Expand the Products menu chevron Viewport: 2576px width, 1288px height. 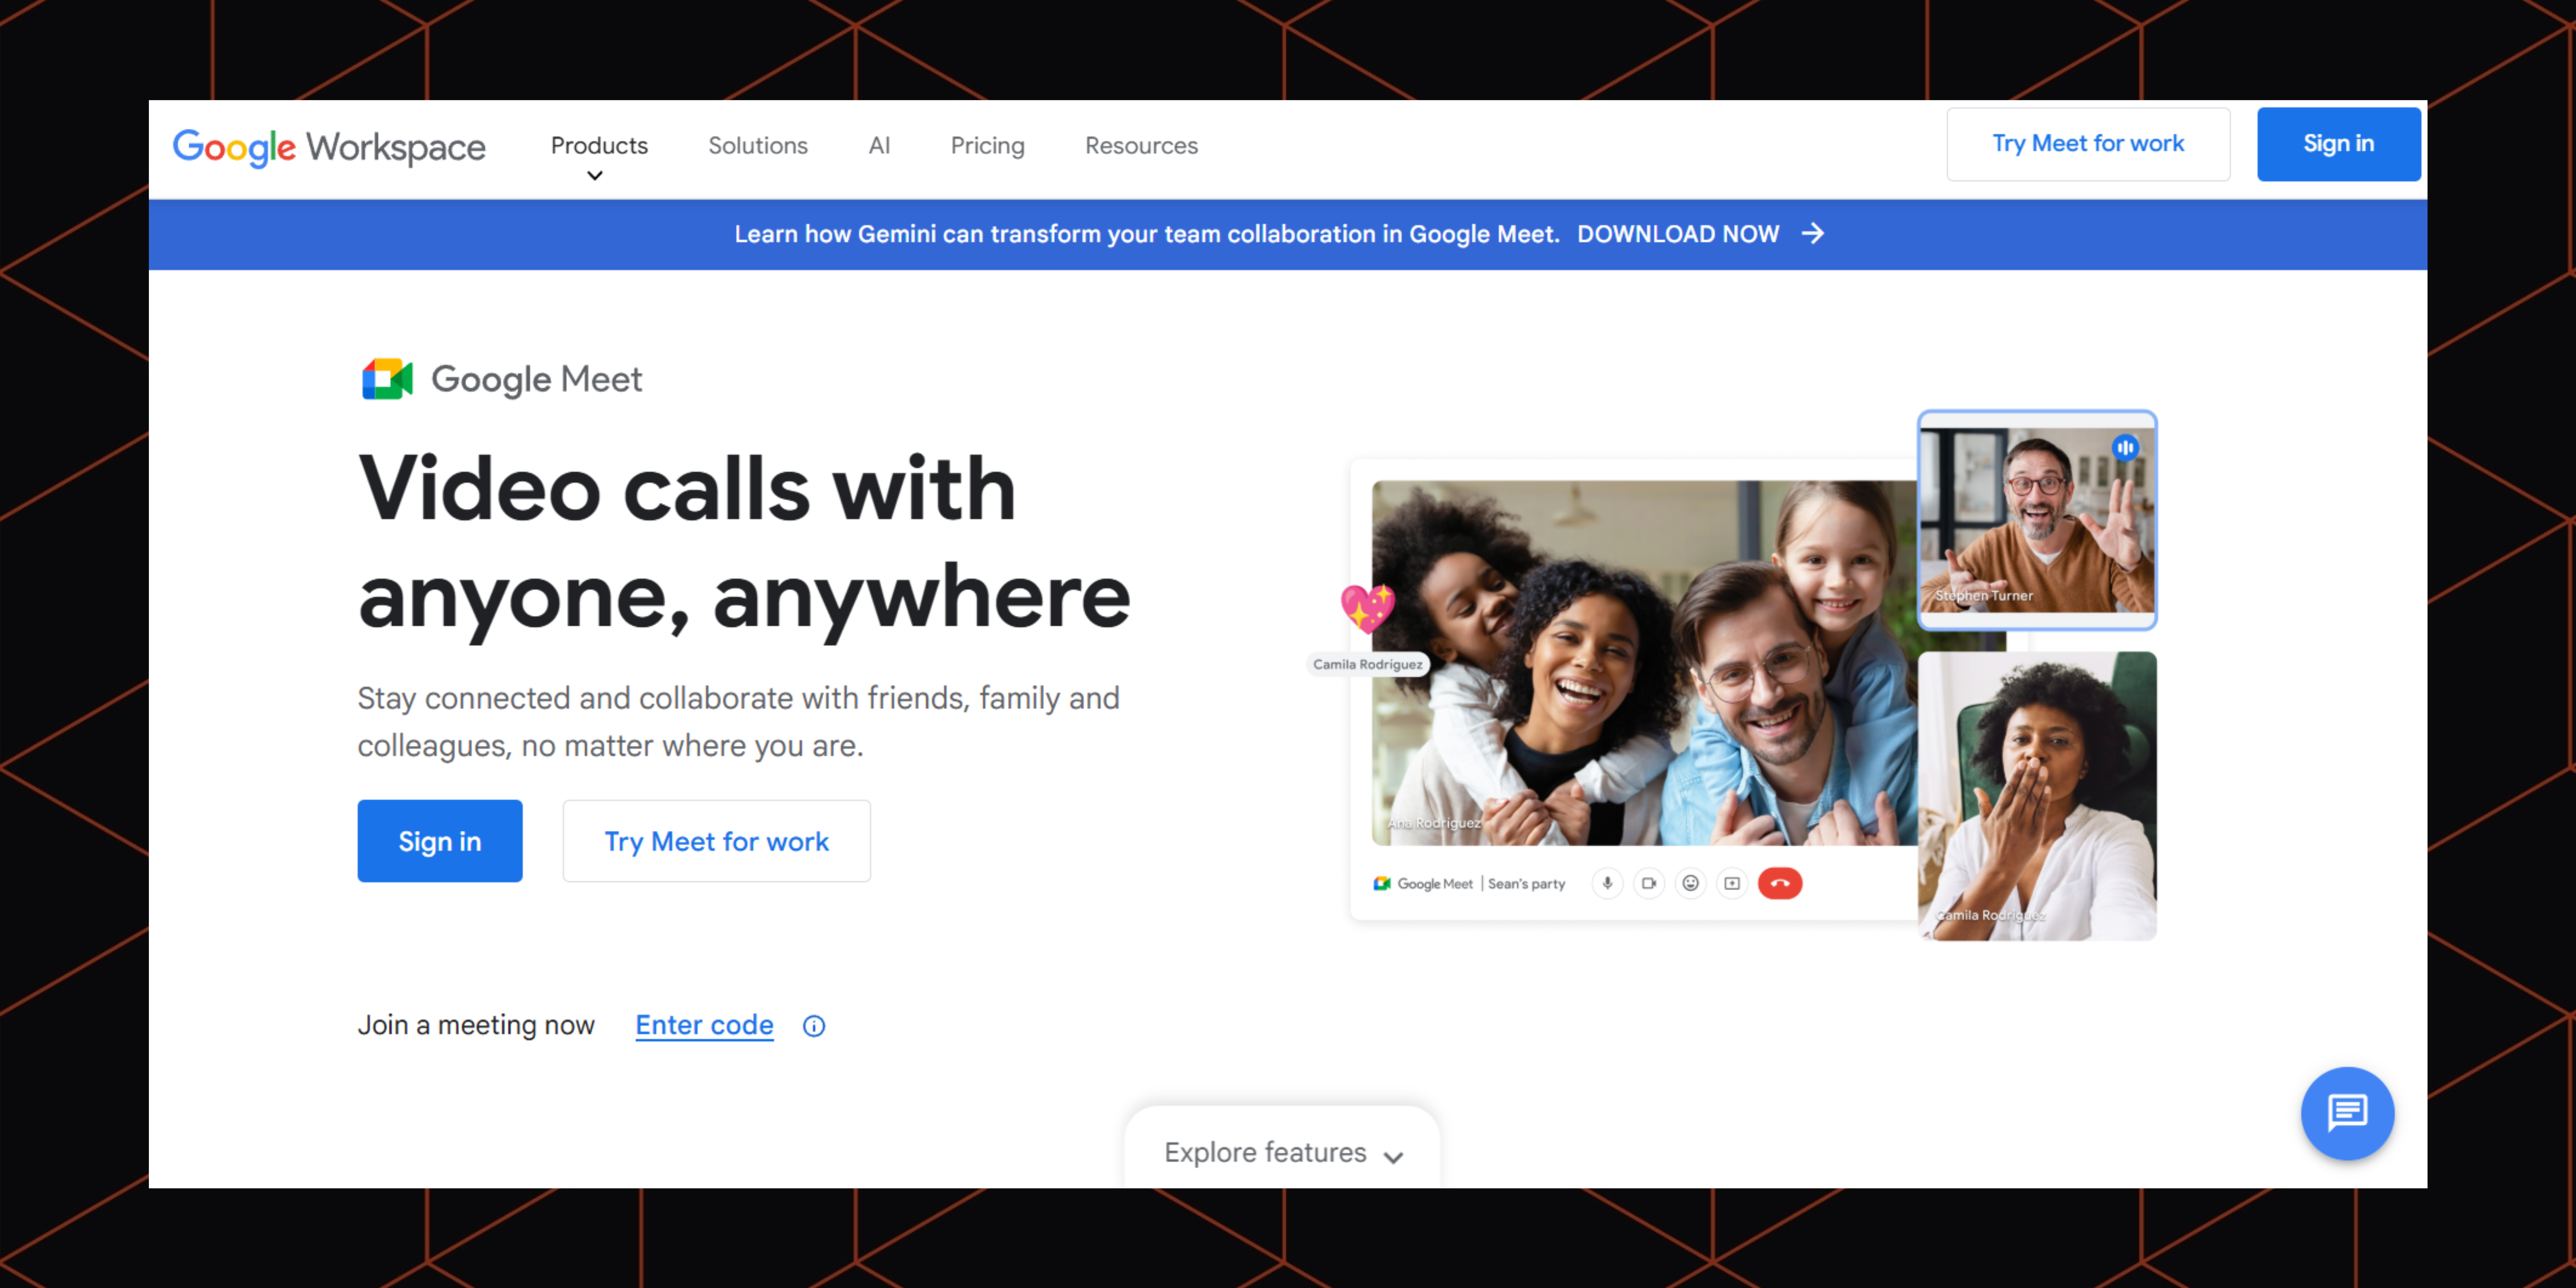(x=595, y=176)
